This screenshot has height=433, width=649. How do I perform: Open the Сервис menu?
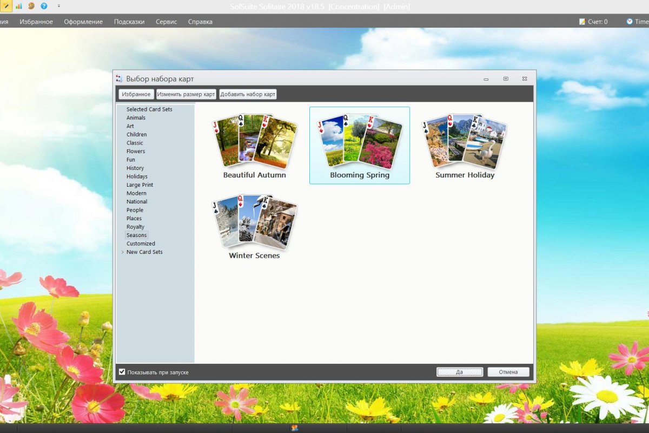[166, 22]
